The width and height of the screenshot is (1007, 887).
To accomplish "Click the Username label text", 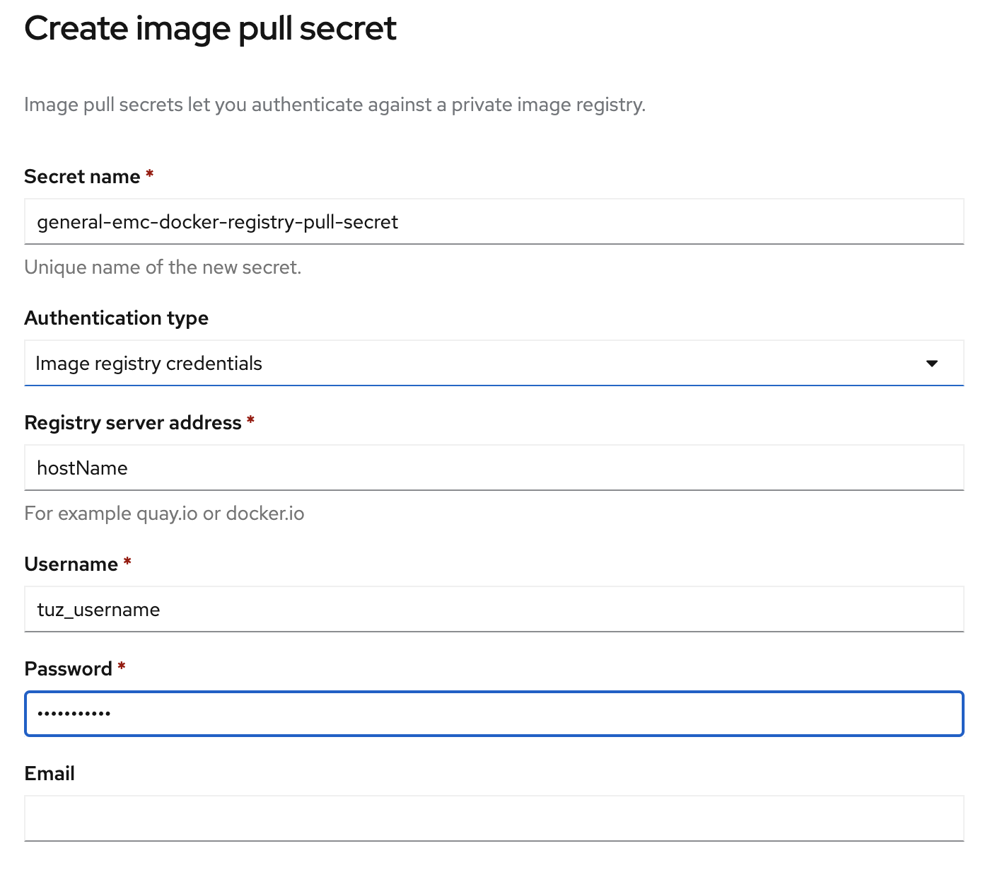I will pos(71,564).
